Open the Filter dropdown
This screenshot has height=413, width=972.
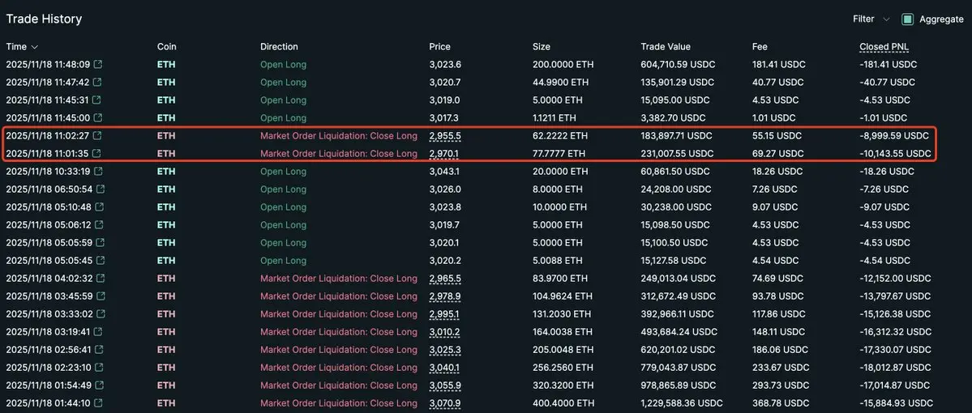(x=871, y=19)
